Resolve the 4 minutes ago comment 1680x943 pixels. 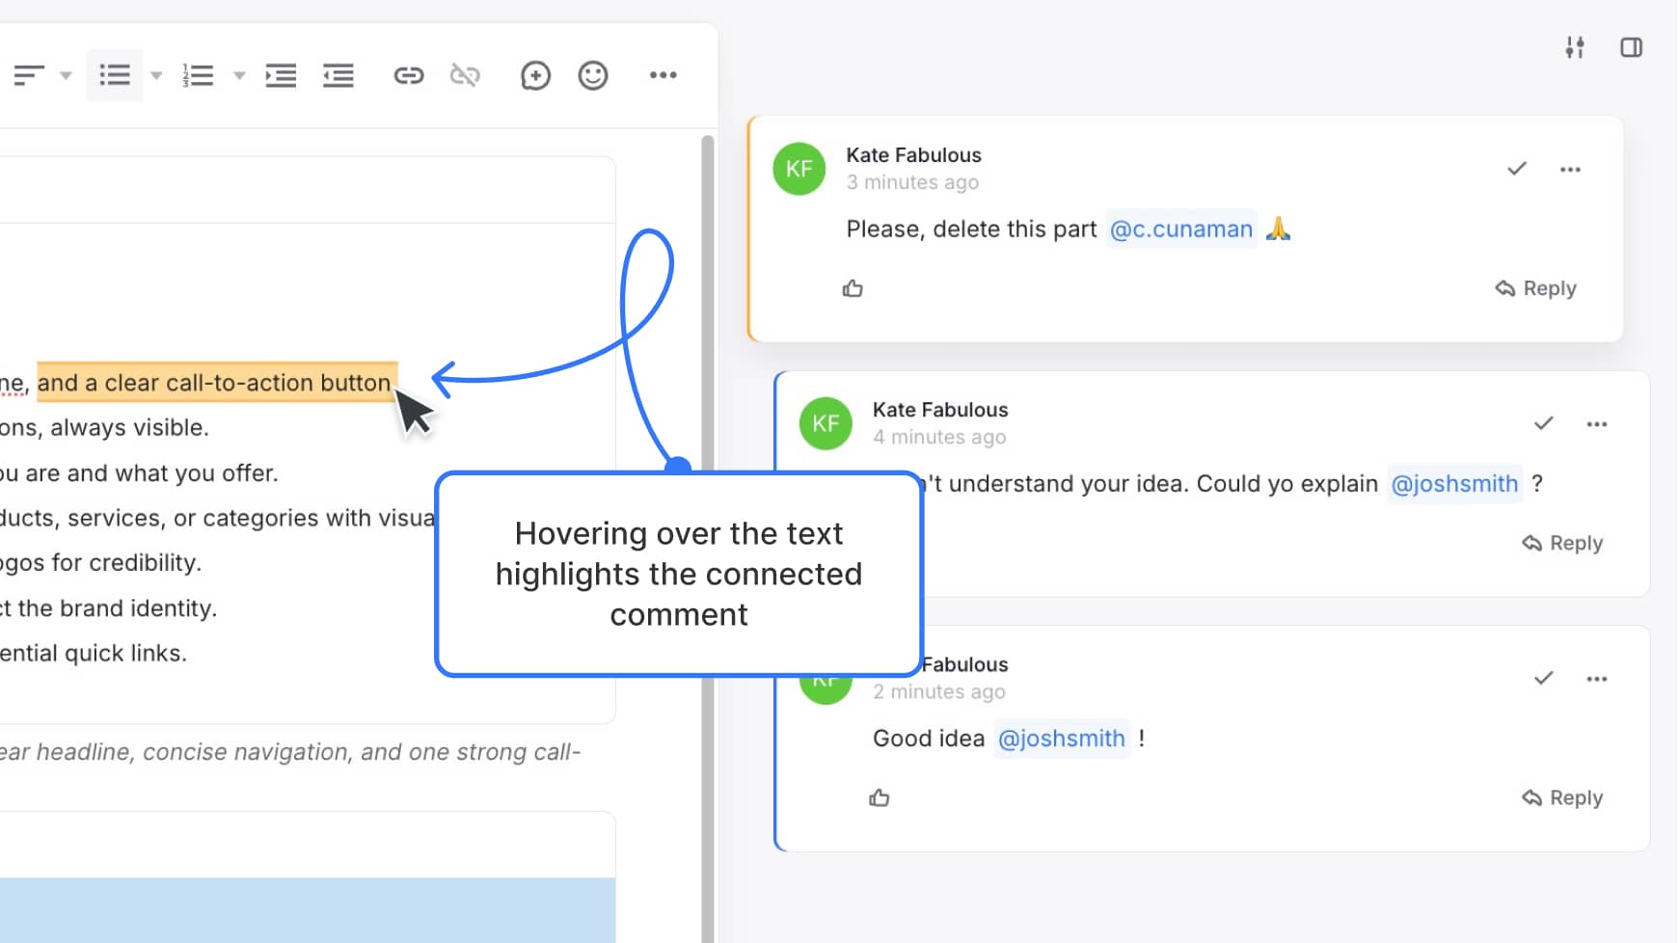point(1544,423)
